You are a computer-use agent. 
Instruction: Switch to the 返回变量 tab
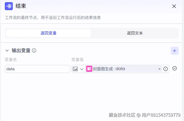click(x=49, y=33)
